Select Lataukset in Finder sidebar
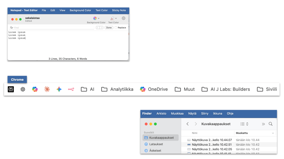Image resolution: width=284 pixels, height=159 pixels. tap(156, 144)
